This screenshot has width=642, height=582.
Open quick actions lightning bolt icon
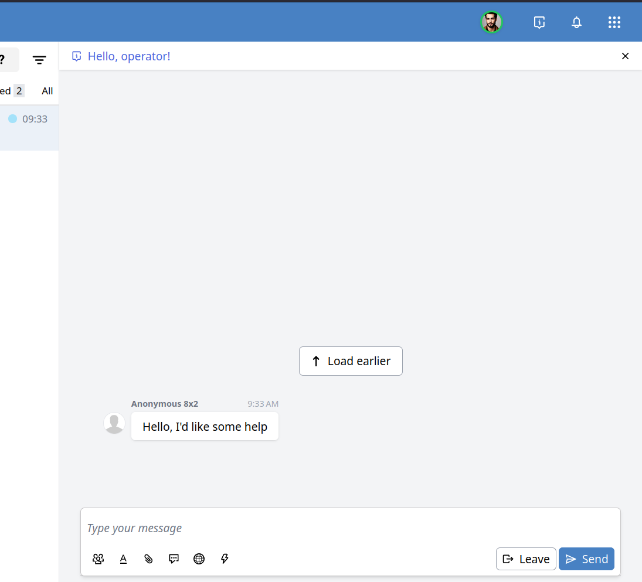(x=225, y=559)
